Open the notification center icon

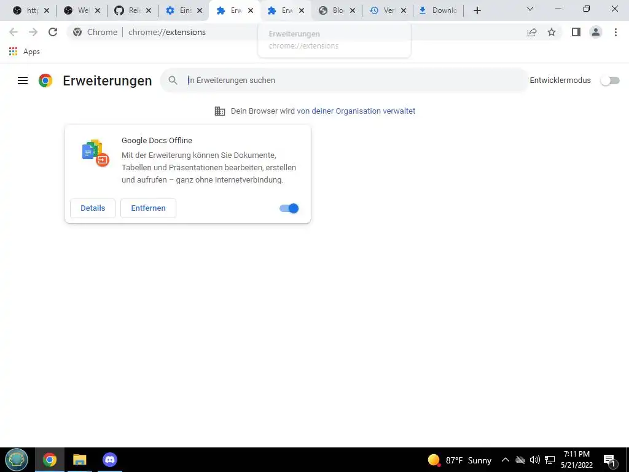(609, 460)
